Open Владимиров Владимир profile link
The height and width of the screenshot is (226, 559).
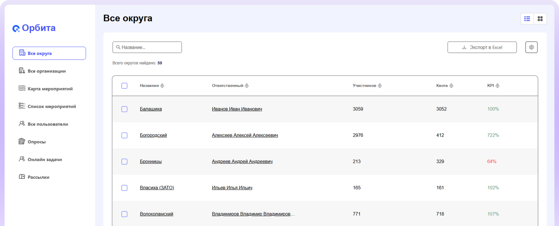253,214
